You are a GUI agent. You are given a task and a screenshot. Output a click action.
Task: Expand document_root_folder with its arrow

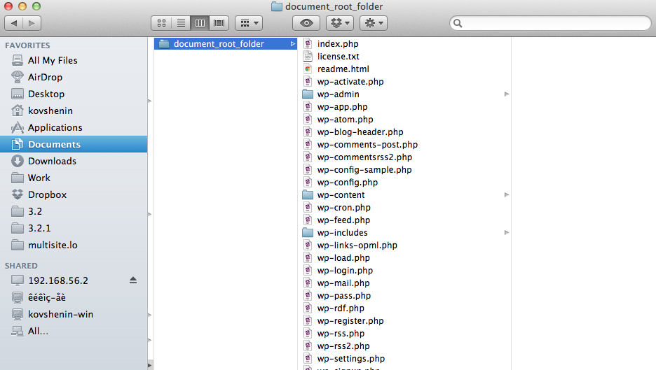click(x=292, y=44)
